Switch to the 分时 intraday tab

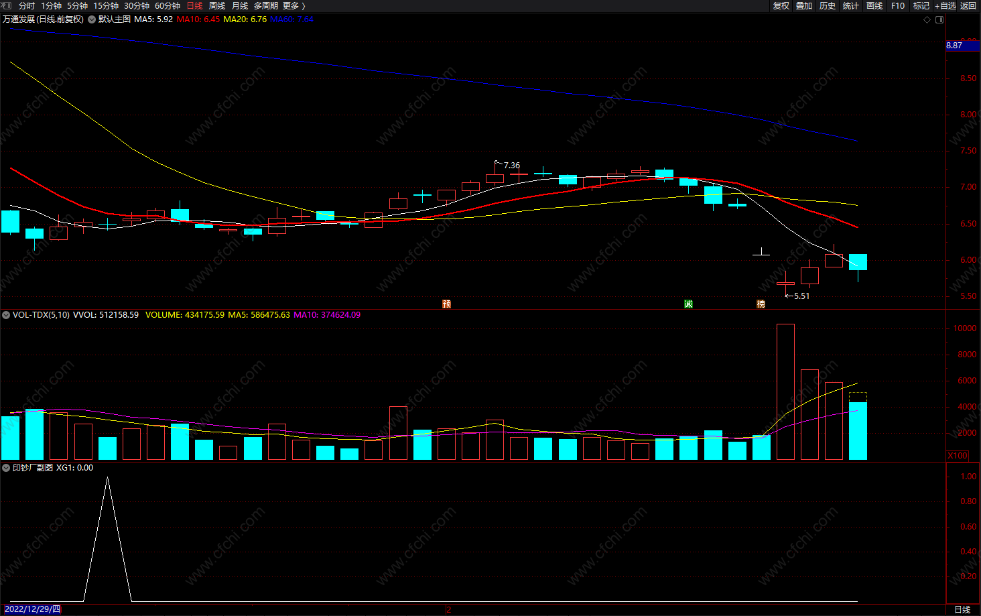27,5
